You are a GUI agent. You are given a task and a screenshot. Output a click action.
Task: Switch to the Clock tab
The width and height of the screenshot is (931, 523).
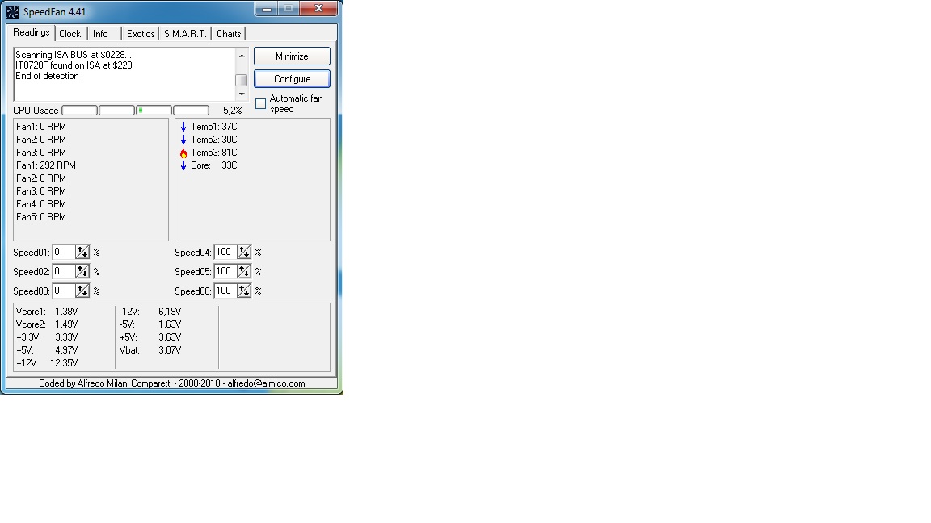coord(70,34)
